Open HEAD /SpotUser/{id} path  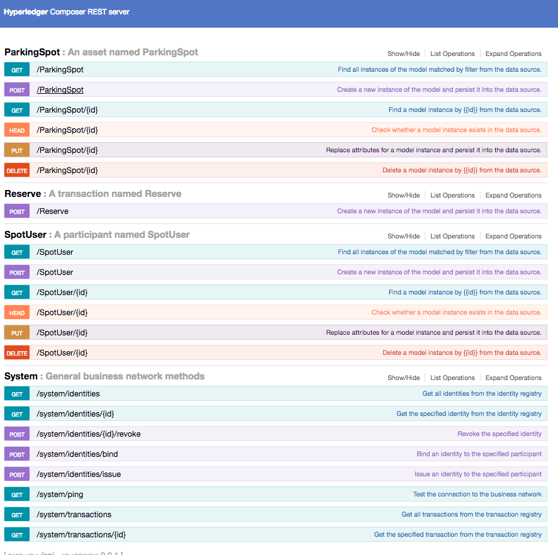[x=62, y=313]
